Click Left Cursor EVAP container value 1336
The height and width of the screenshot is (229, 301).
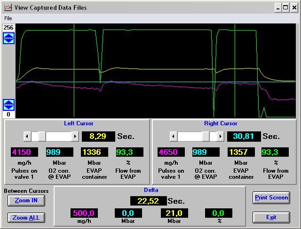95,152
